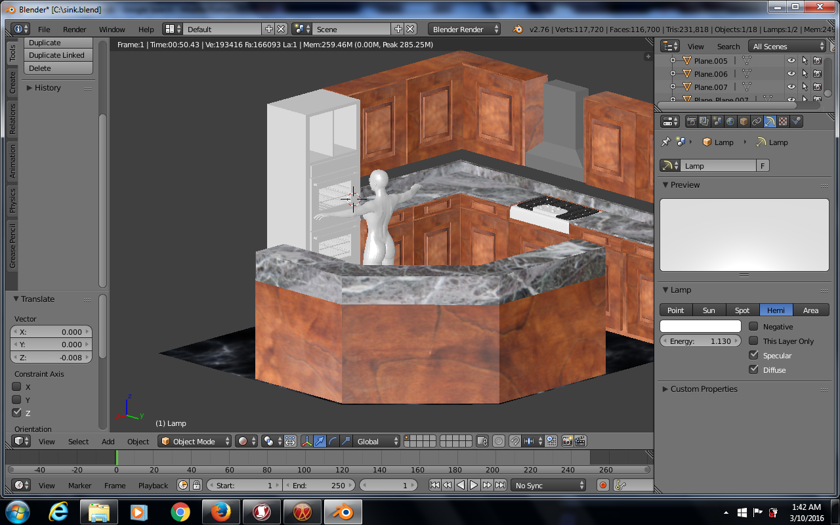Open the All Scenes outliner filter dropdown
The height and width of the screenshot is (525, 840).
(788, 46)
